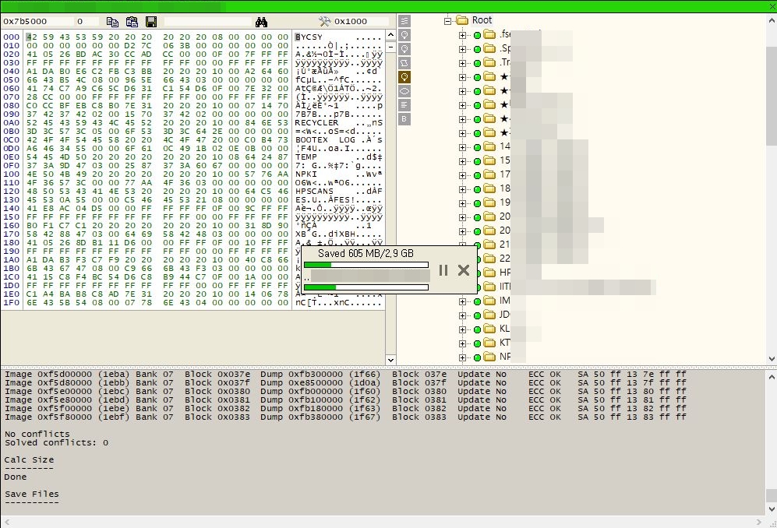777x528 pixels.
Task: Click the 0x1000 size field
Action: tap(361, 22)
